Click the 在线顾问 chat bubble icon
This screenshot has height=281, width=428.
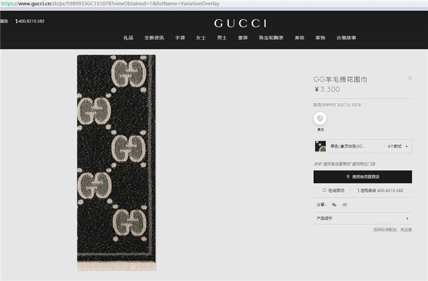[324, 190]
